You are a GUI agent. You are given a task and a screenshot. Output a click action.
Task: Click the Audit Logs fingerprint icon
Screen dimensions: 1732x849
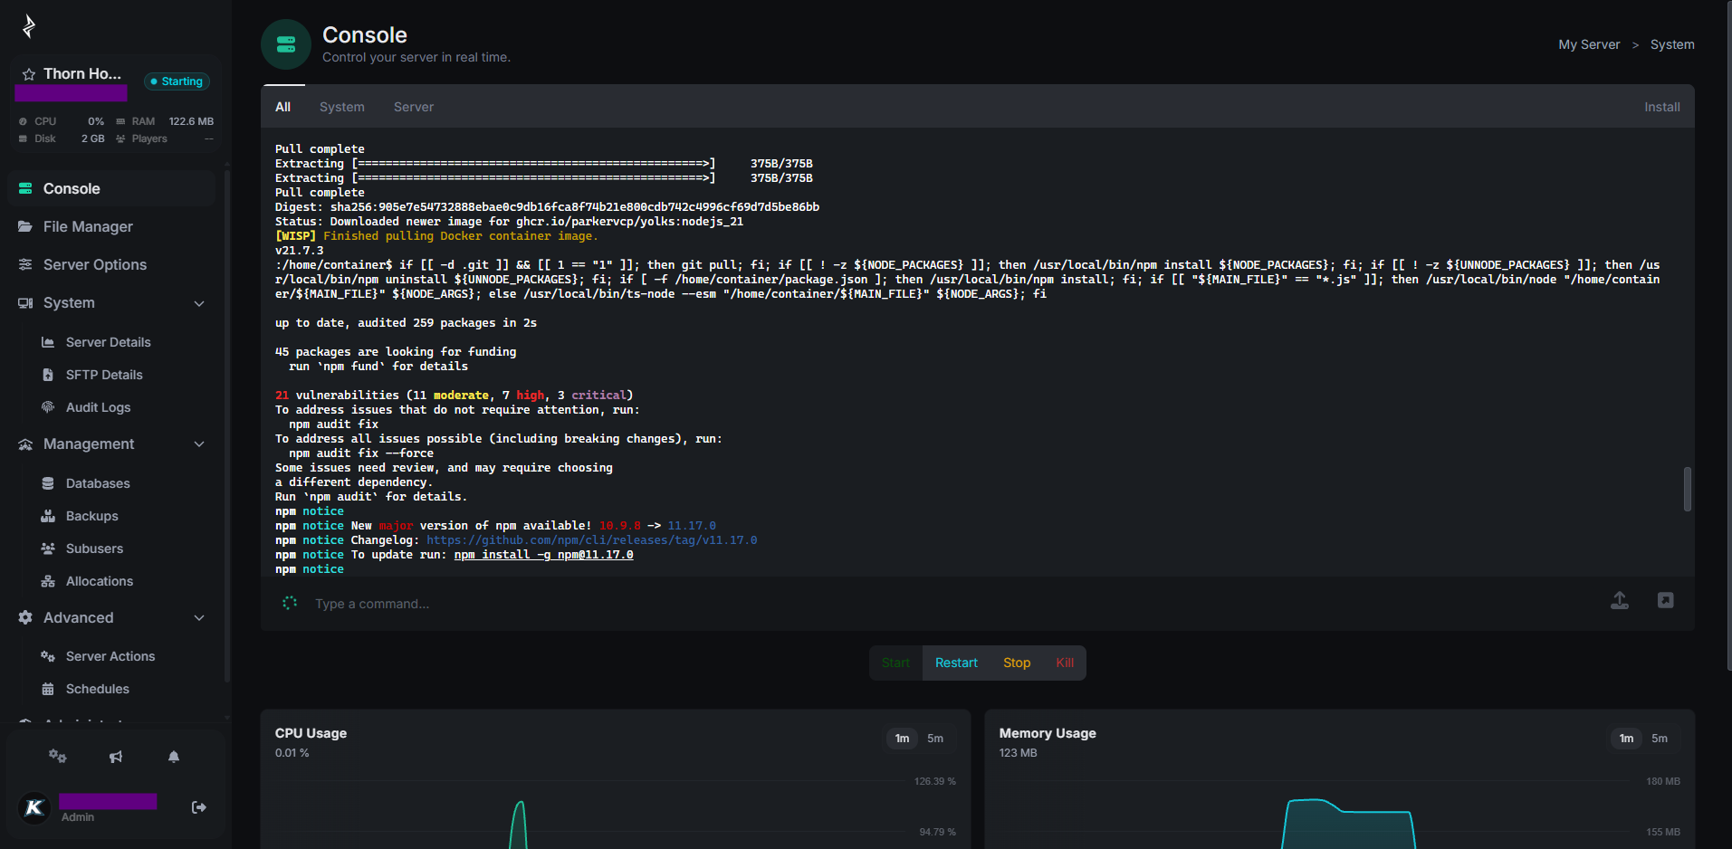(x=48, y=407)
